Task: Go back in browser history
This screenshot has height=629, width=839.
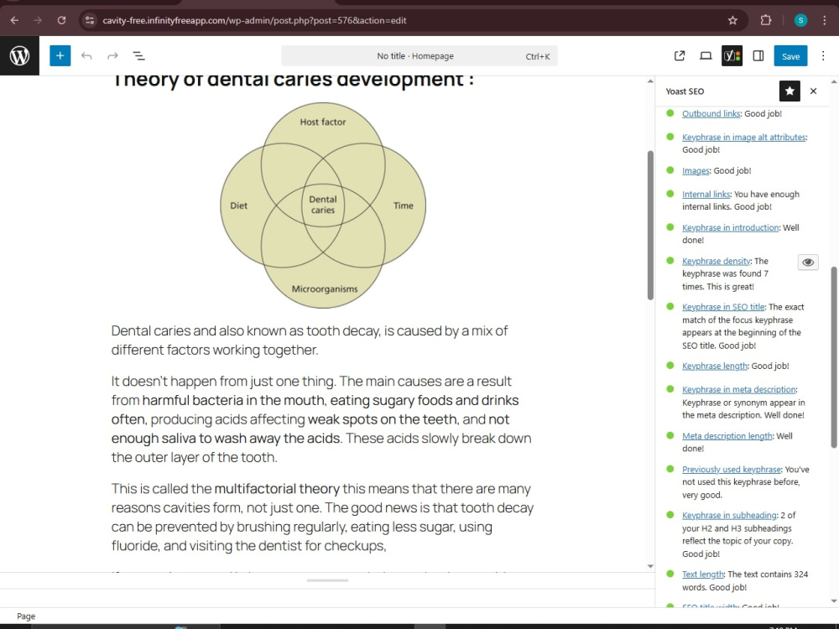Action: click(14, 20)
